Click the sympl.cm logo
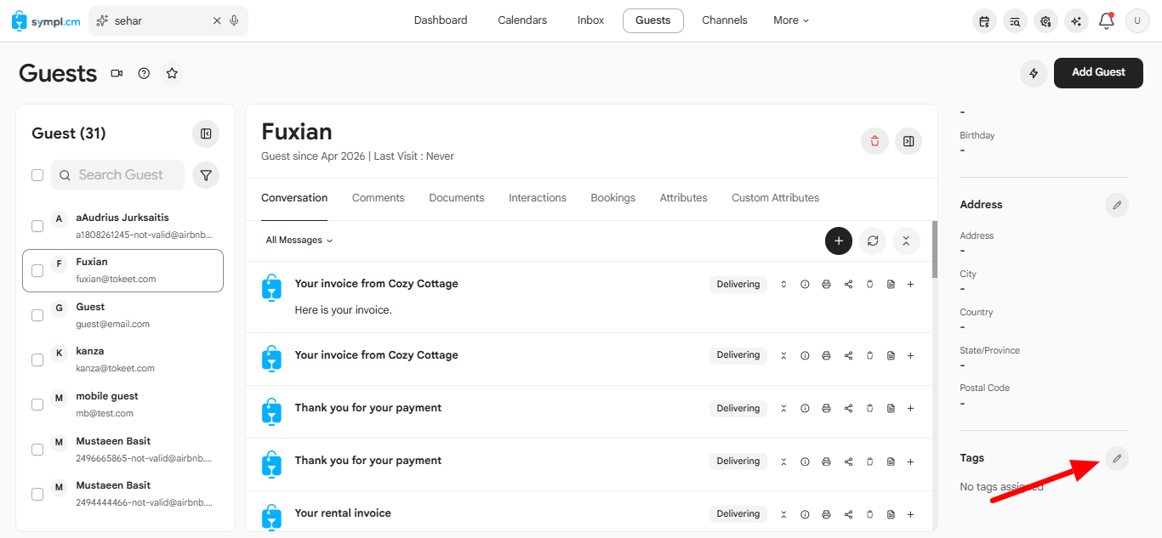 (46, 20)
